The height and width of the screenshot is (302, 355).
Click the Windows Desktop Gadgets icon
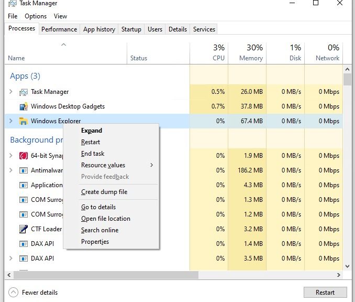pos(24,106)
